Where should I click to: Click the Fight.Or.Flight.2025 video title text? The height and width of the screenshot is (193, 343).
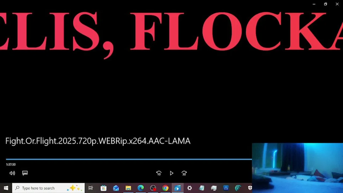click(98, 141)
